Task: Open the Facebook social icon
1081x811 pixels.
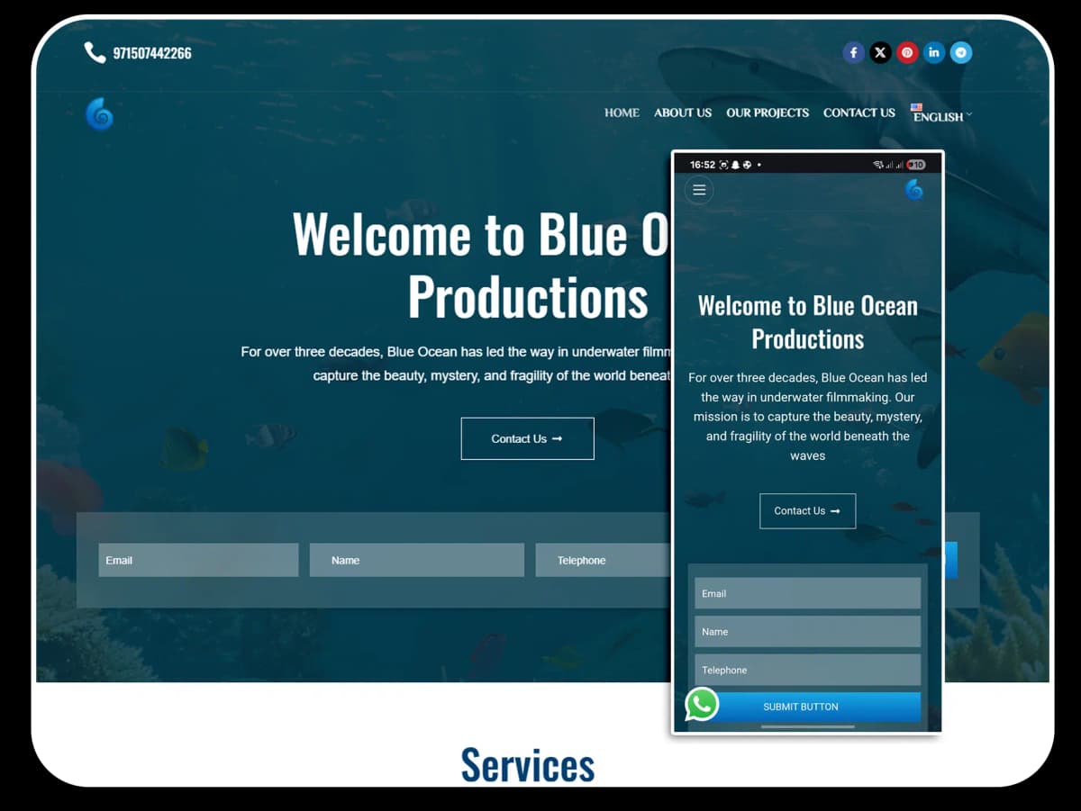Action: [853, 52]
